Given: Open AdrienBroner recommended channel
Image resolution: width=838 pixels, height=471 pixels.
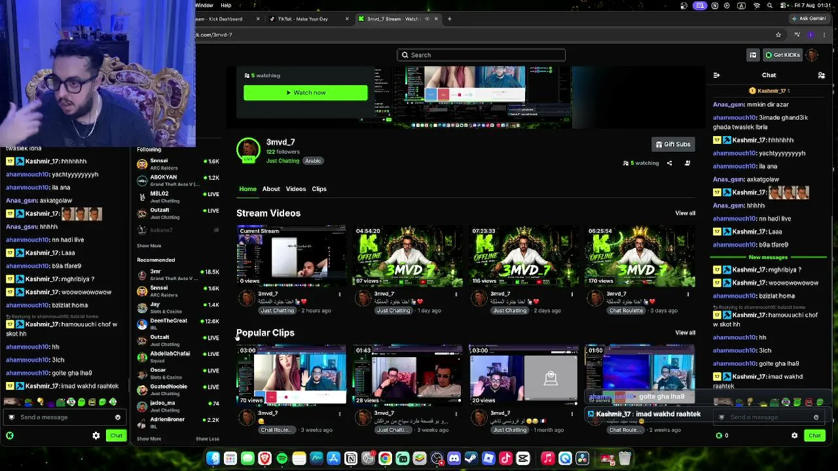Looking at the screenshot, I should coord(178,423).
